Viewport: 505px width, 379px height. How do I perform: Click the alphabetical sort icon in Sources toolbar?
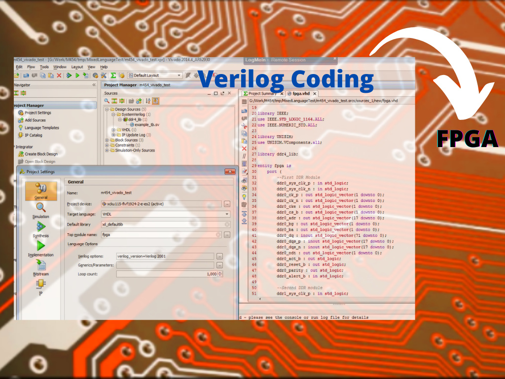pyautogui.click(x=148, y=101)
